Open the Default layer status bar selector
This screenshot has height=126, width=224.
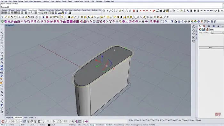point(52,125)
